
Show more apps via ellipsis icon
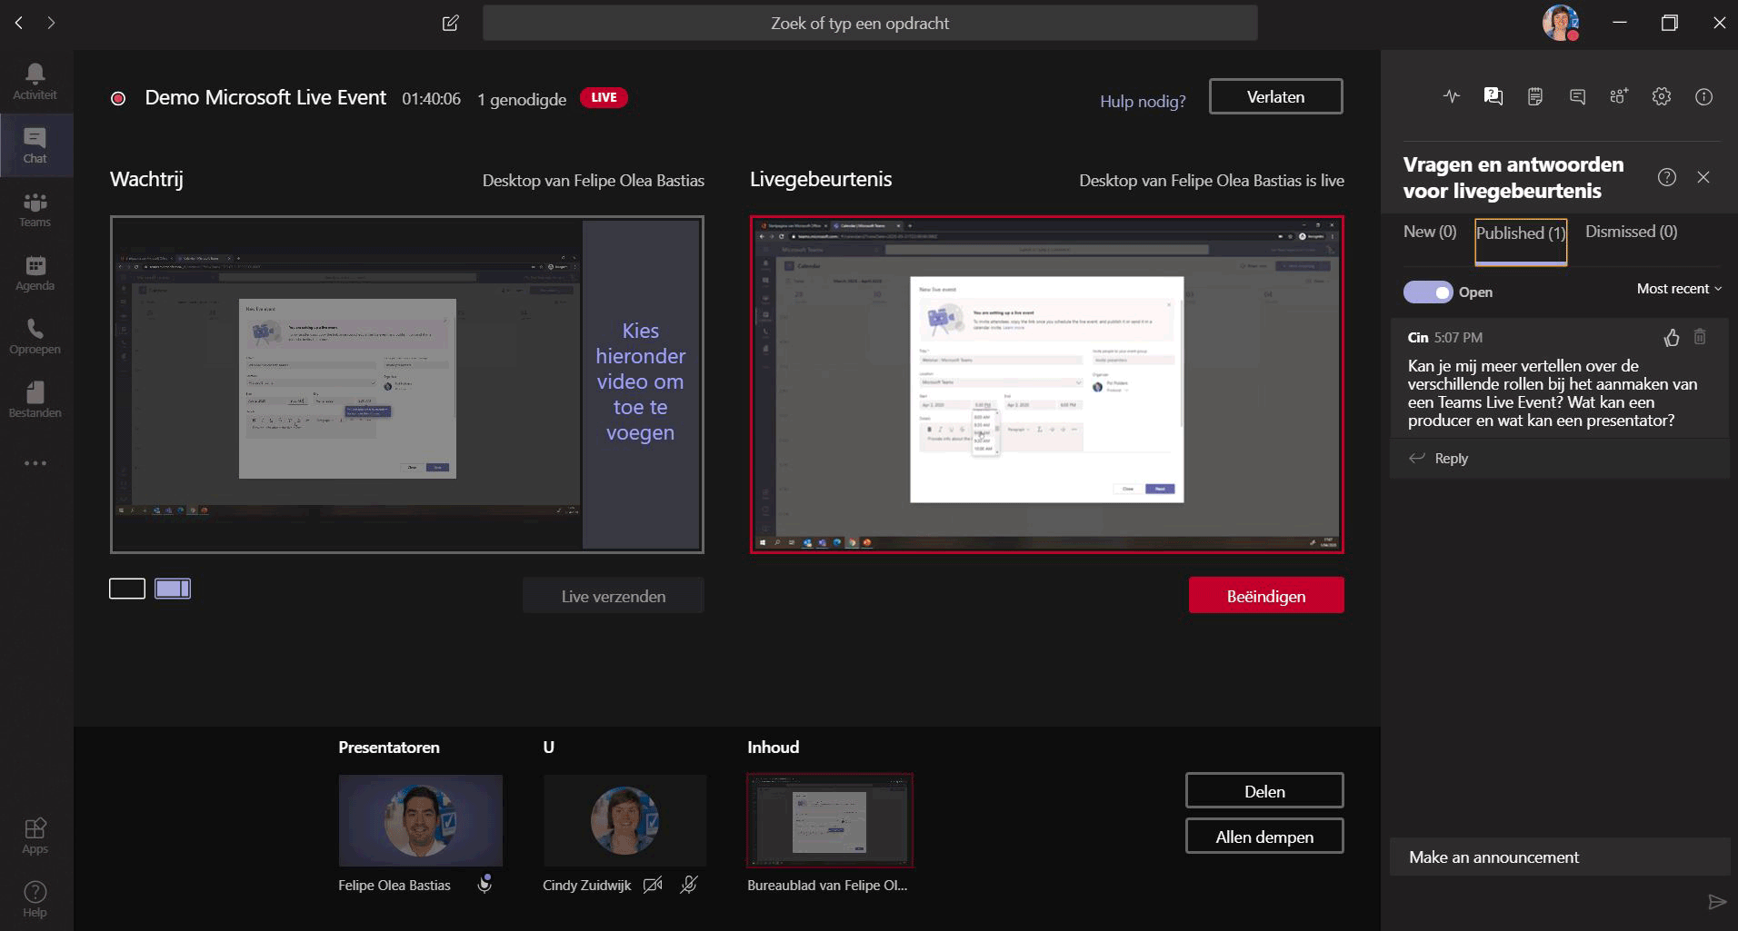35,463
